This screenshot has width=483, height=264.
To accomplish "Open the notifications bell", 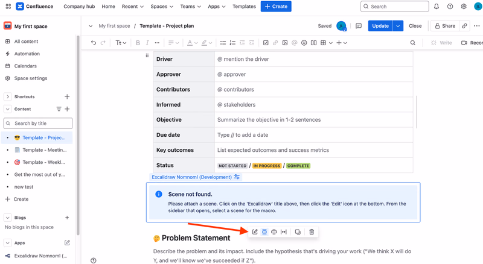I will (437, 7).
